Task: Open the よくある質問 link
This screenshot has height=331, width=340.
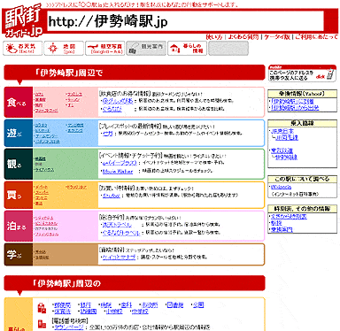Action: pyautogui.click(x=243, y=37)
